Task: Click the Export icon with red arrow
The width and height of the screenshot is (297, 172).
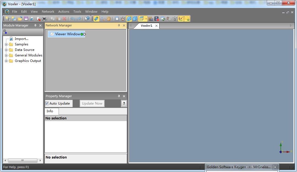Action: pos(38,19)
